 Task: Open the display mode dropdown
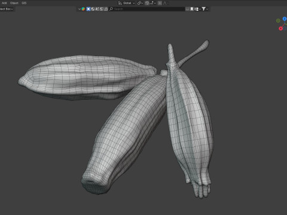pyautogui.click(x=197, y=9)
